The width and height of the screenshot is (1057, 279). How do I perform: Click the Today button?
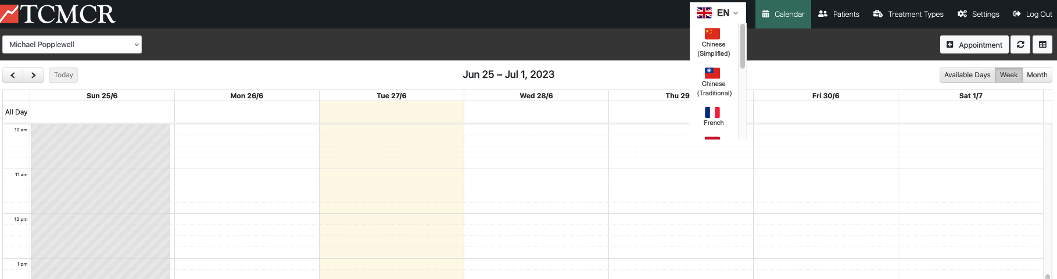point(63,75)
